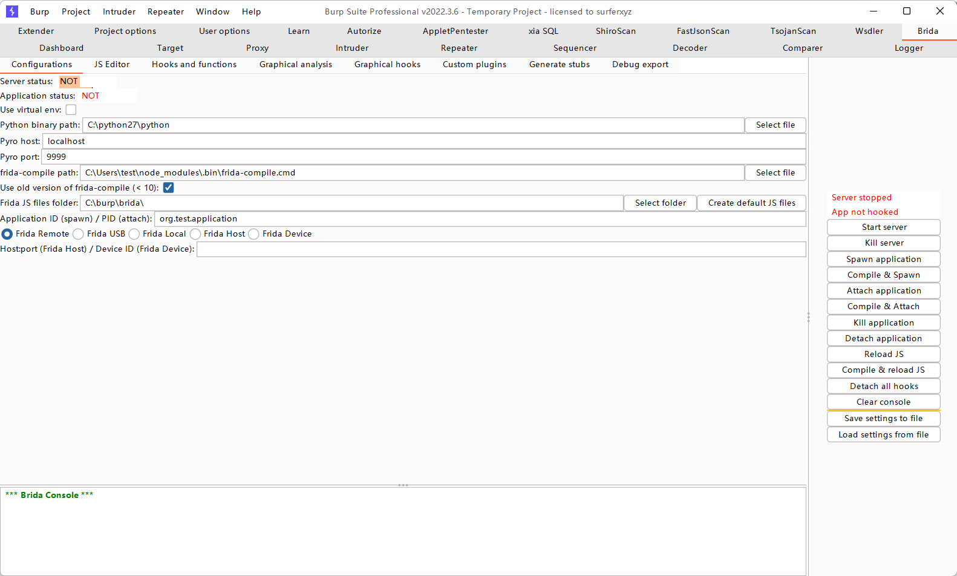The image size is (957, 576).
Task: Uncheck Use old version of frida-compile
Action: point(168,188)
